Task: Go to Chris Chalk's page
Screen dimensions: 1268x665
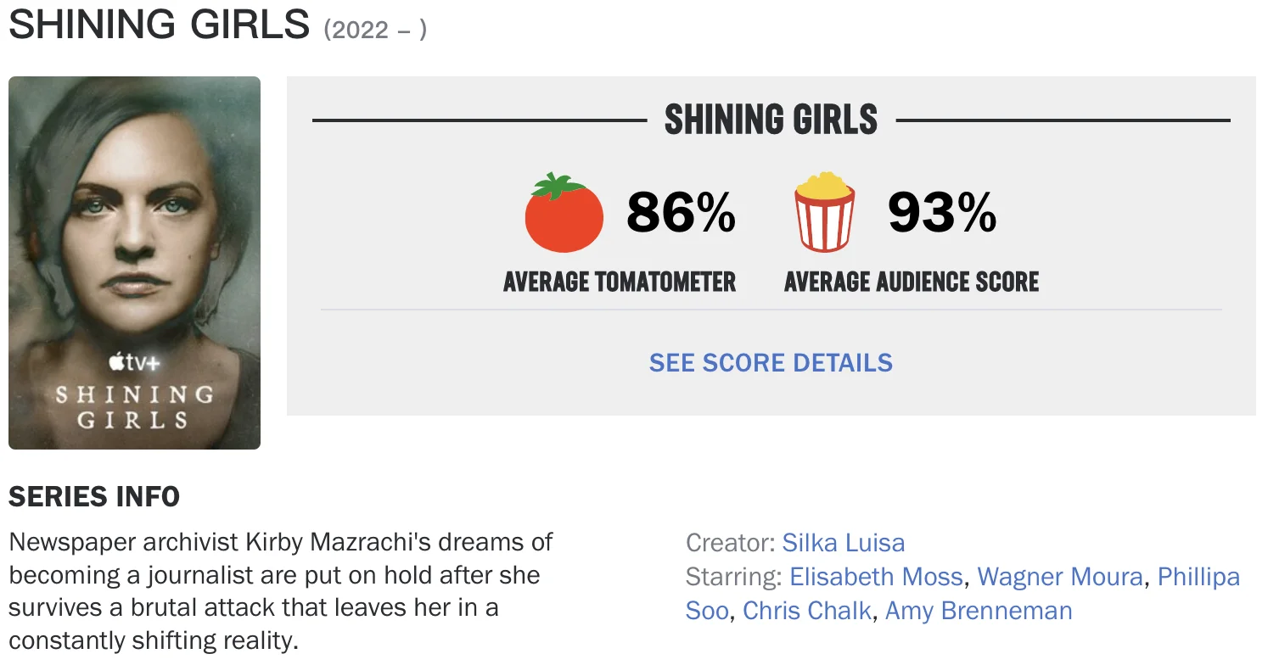Action: (x=807, y=611)
